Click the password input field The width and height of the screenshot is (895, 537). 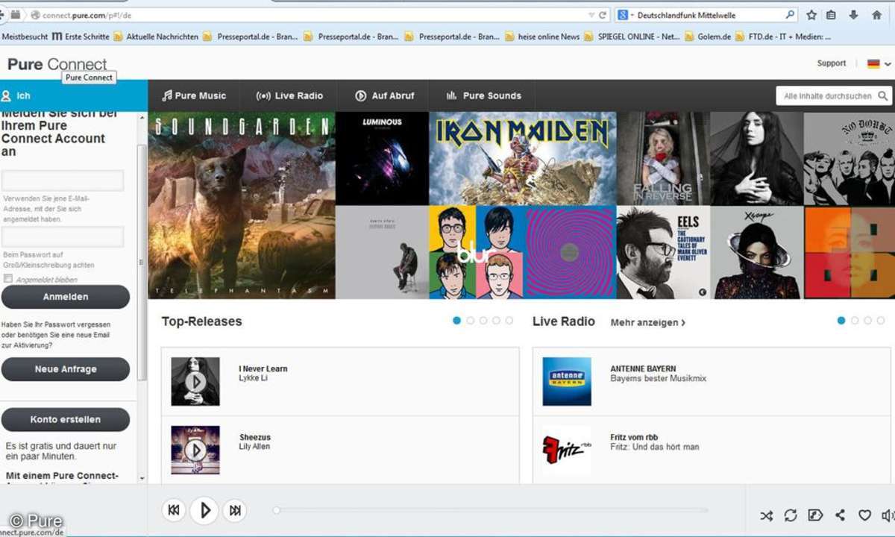point(63,237)
